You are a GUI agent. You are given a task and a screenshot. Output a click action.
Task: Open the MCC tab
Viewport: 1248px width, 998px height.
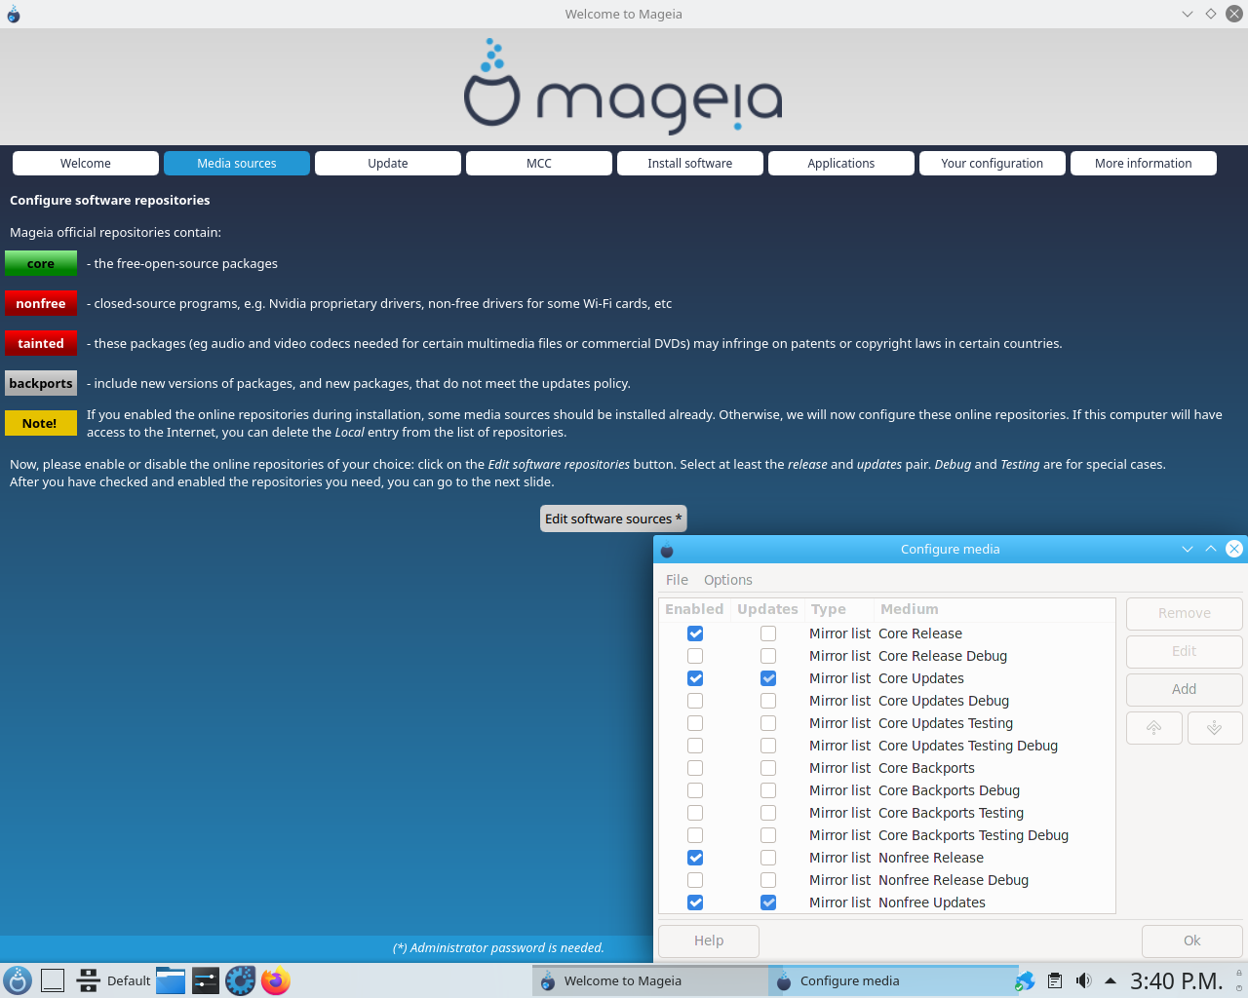[539, 164]
